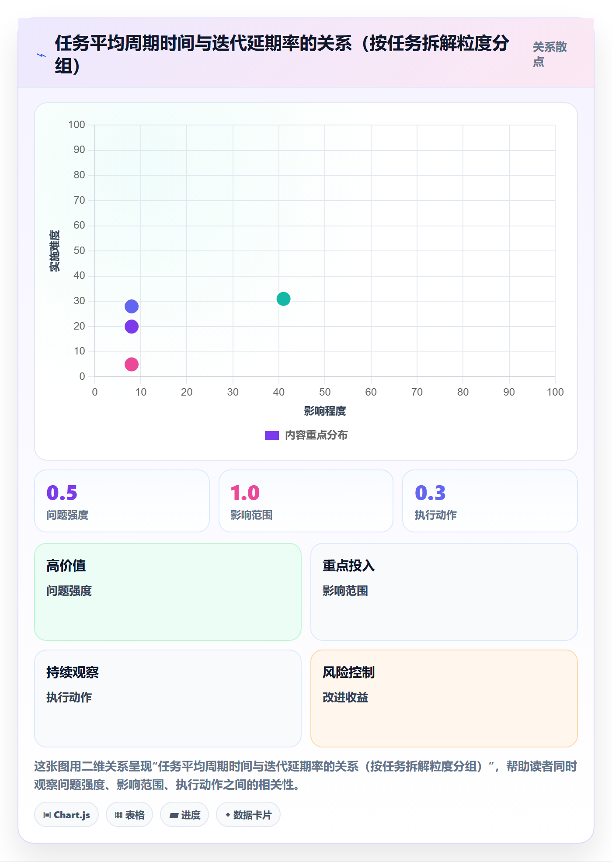Image resolution: width=612 pixels, height=862 pixels.
Task: Select the 0.3 执行动作 metric card
Action: point(490,501)
